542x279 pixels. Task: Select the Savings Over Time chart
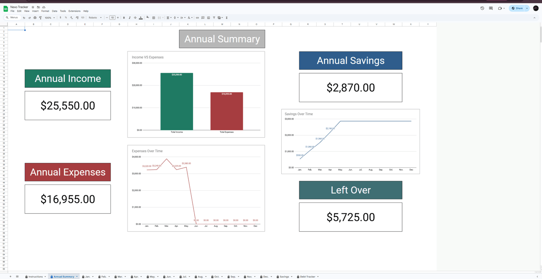point(351,142)
